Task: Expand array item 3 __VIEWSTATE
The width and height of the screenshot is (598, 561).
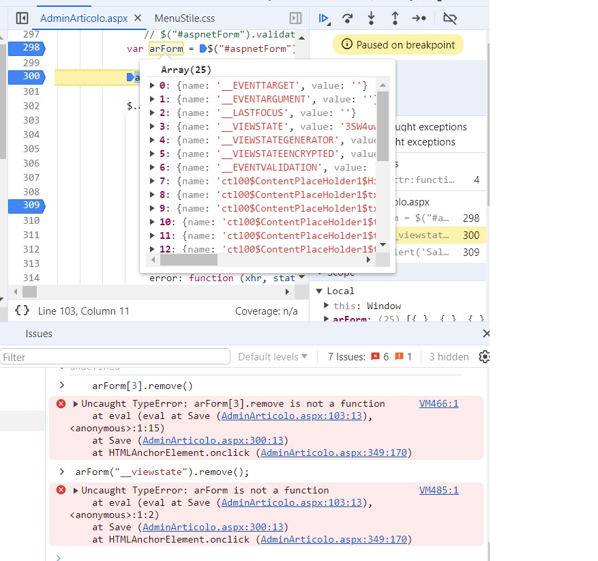Action: tap(152, 126)
